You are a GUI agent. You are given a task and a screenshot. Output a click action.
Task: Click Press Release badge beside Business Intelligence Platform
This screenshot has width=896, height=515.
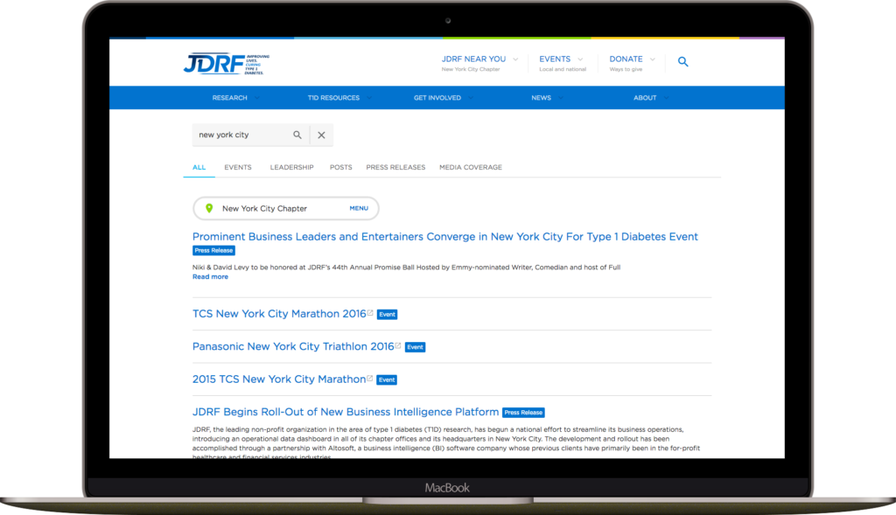(523, 412)
